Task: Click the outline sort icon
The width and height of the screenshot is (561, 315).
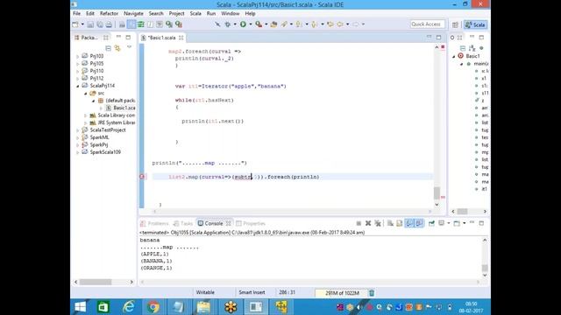Action: click(x=472, y=48)
